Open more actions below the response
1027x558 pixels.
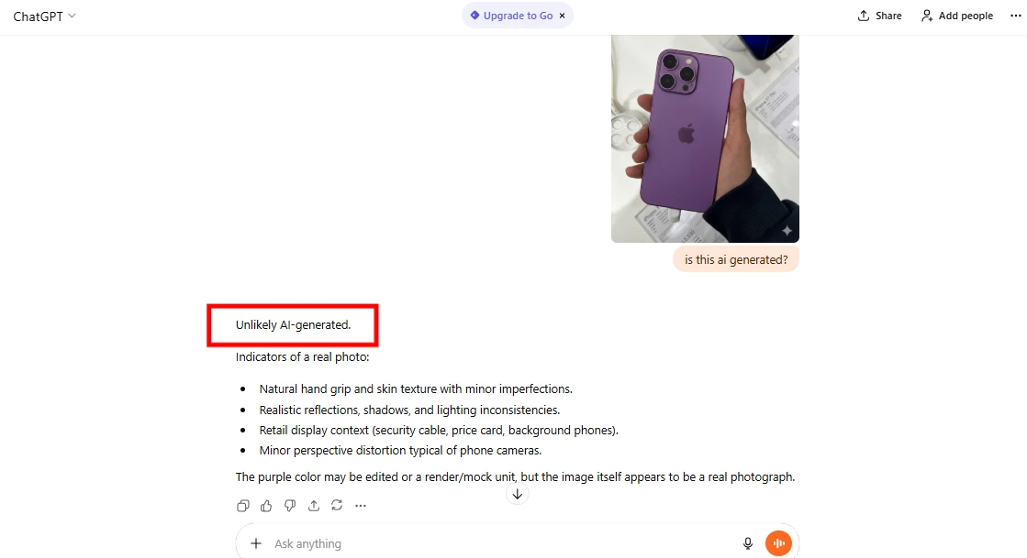point(361,506)
